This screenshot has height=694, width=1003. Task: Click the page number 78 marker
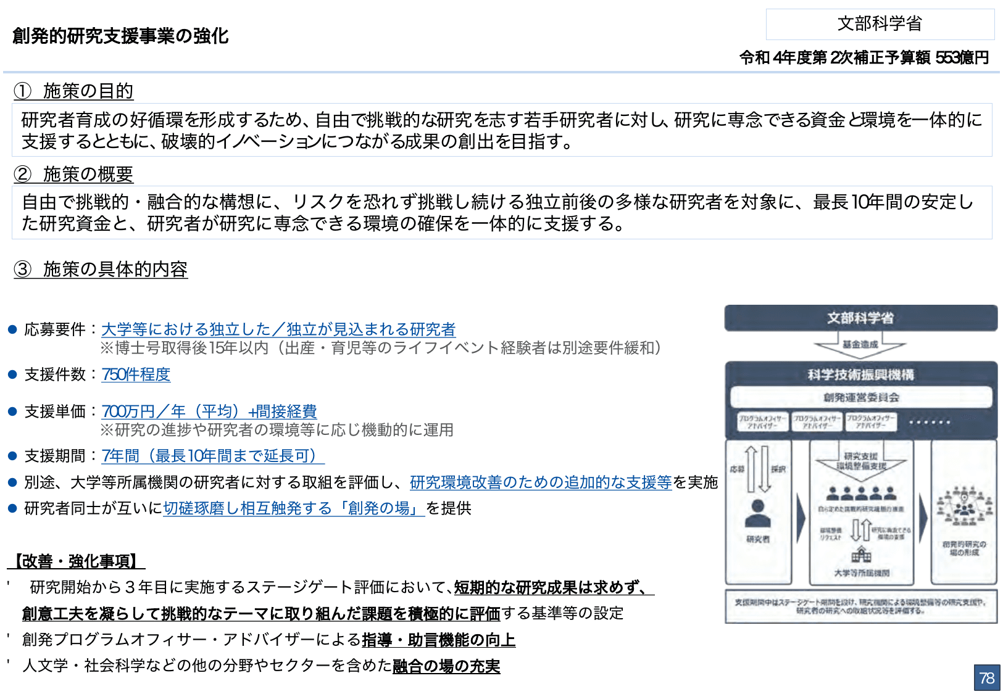[988, 677]
